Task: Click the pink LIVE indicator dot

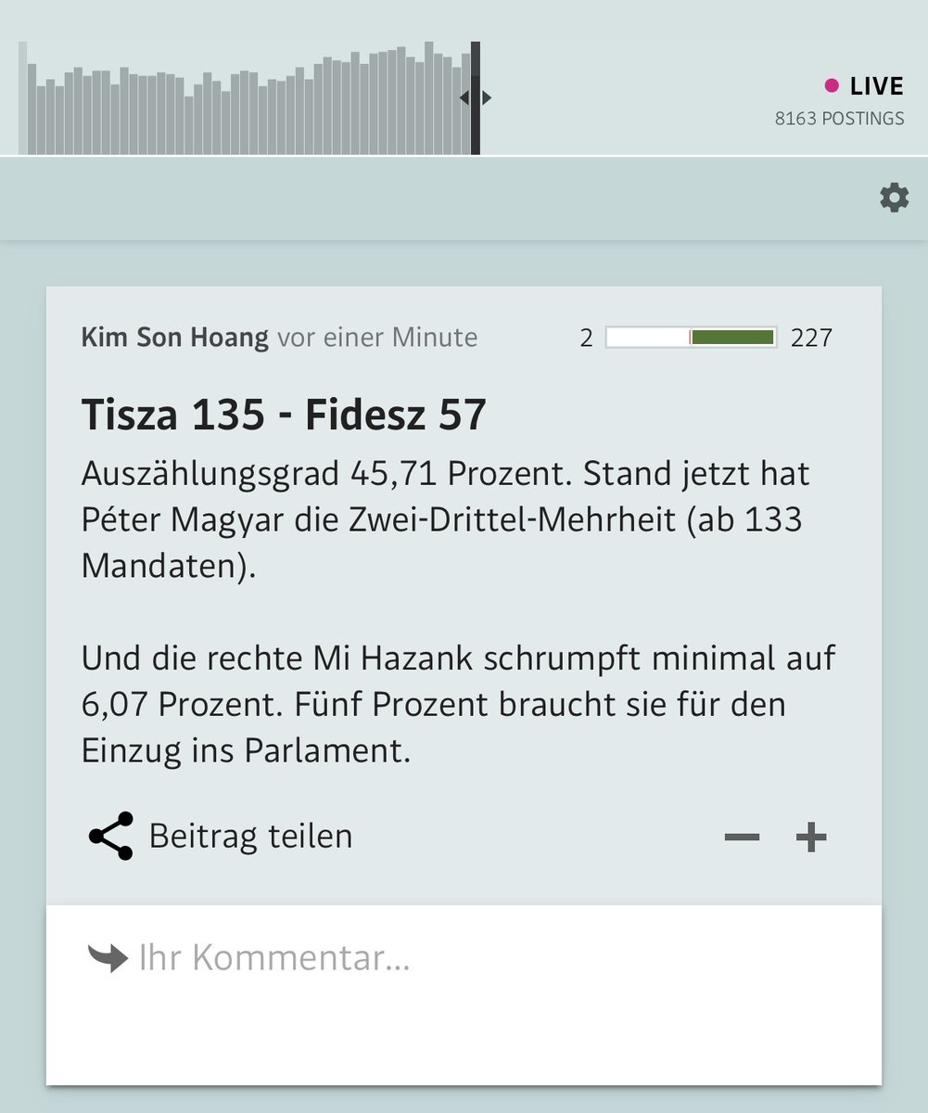Action: click(832, 86)
